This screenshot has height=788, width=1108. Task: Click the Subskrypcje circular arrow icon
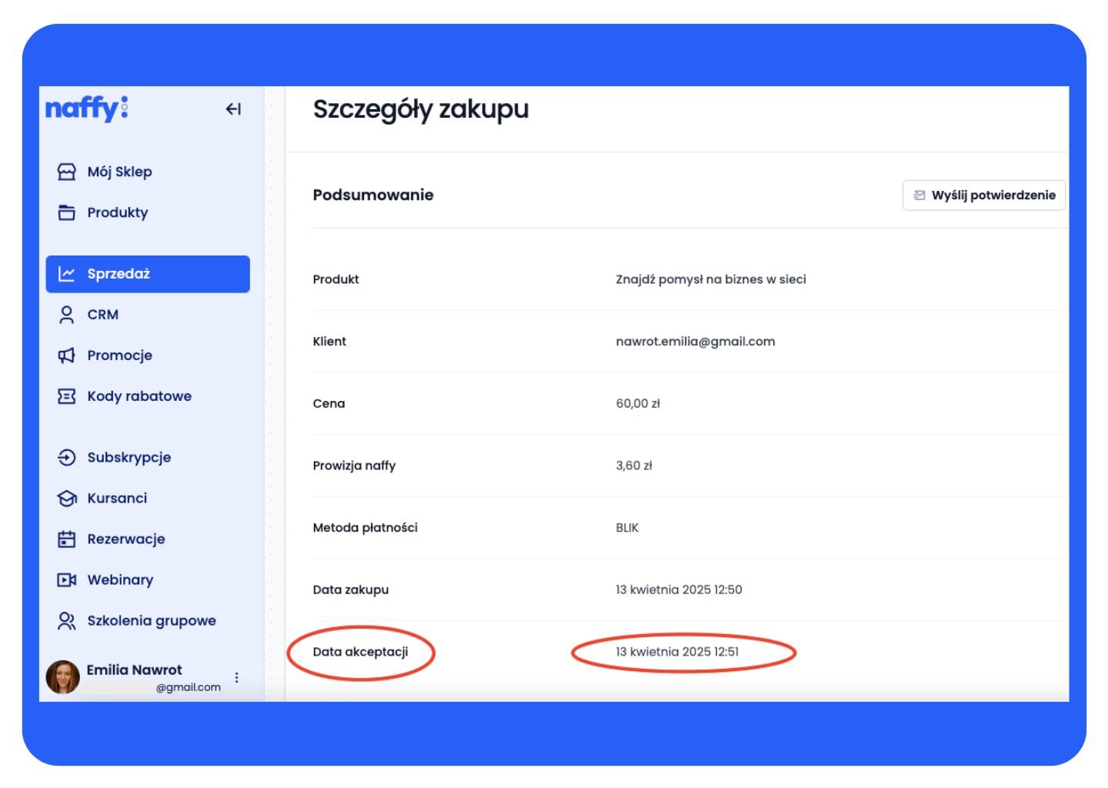[x=67, y=457]
